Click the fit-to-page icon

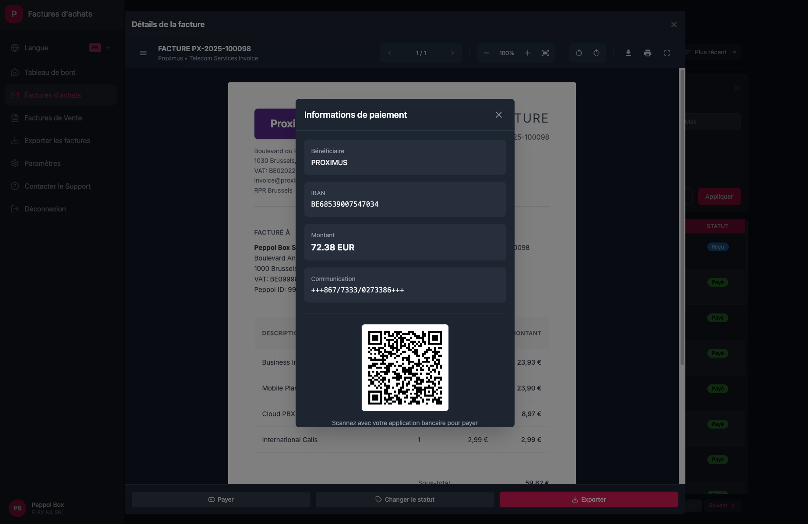[x=545, y=53]
